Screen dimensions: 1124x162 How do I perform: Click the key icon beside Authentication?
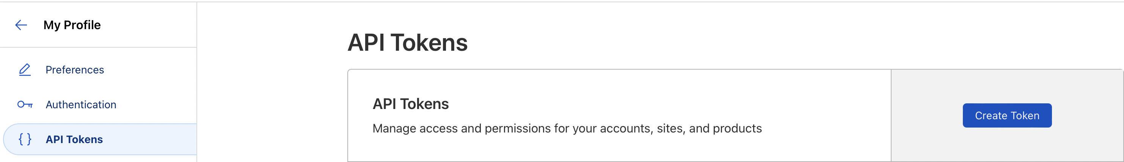coord(25,104)
